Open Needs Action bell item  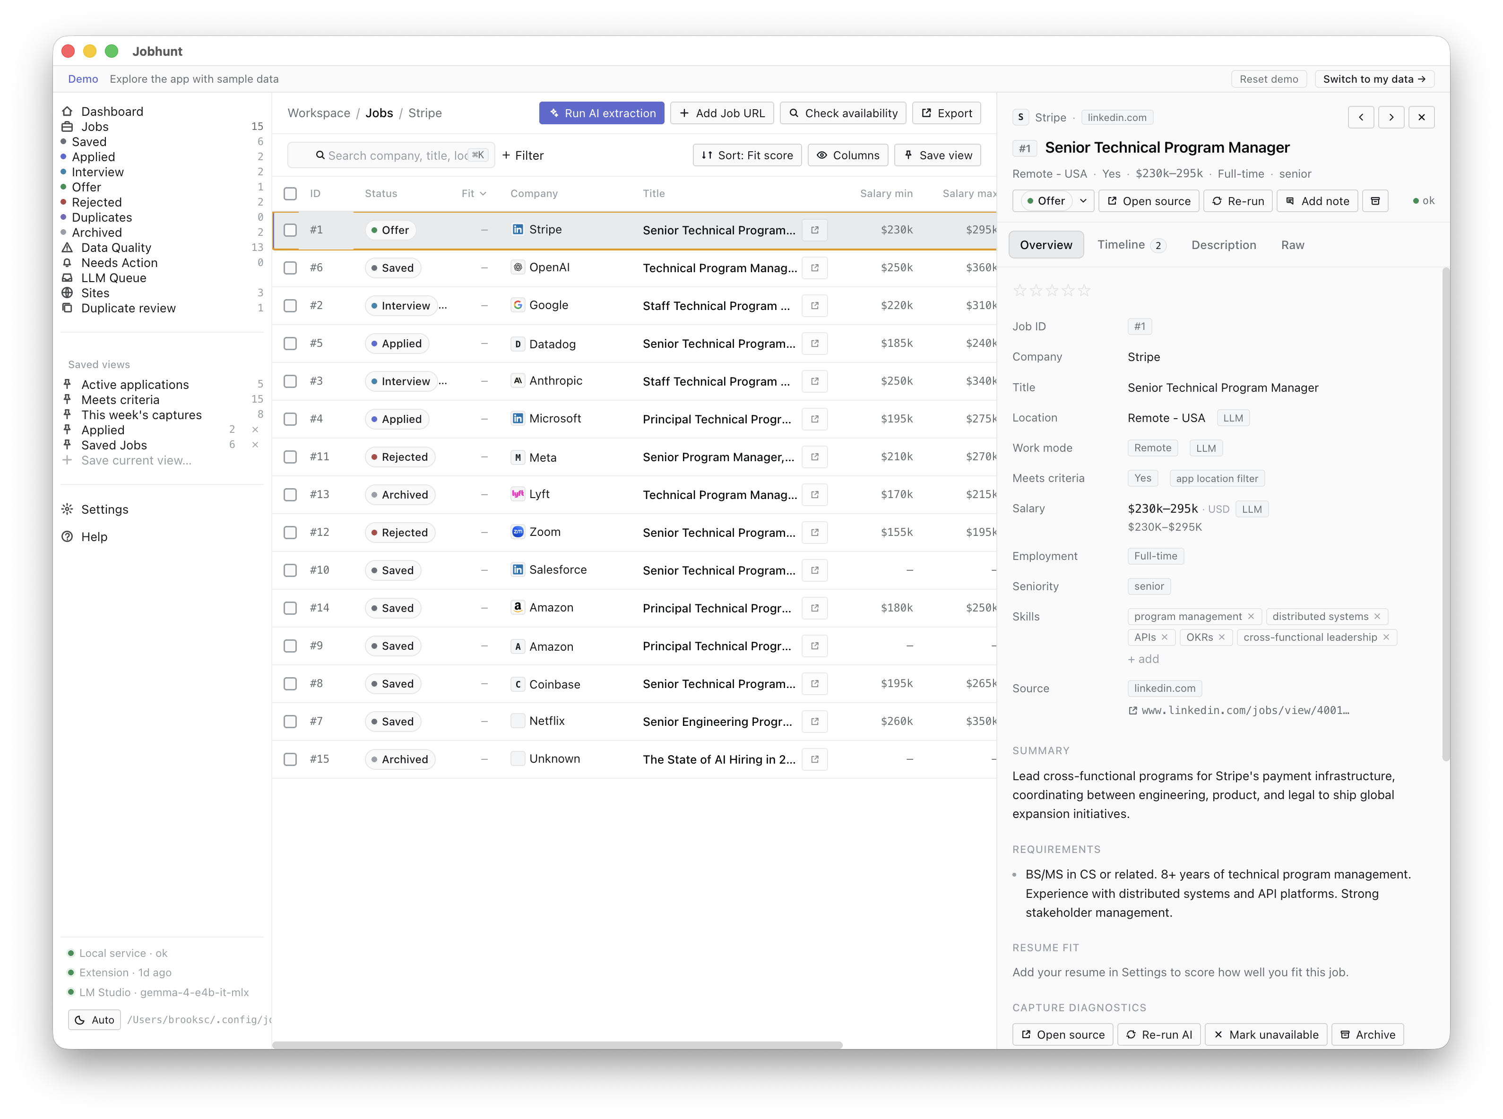pos(67,263)
